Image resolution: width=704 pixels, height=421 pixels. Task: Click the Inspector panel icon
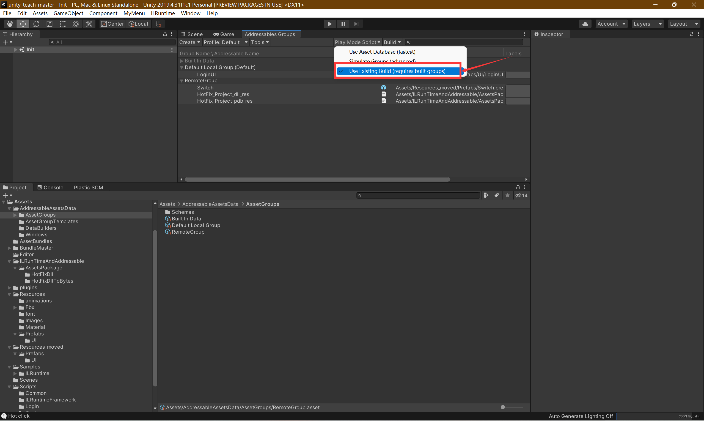[537, 34]
